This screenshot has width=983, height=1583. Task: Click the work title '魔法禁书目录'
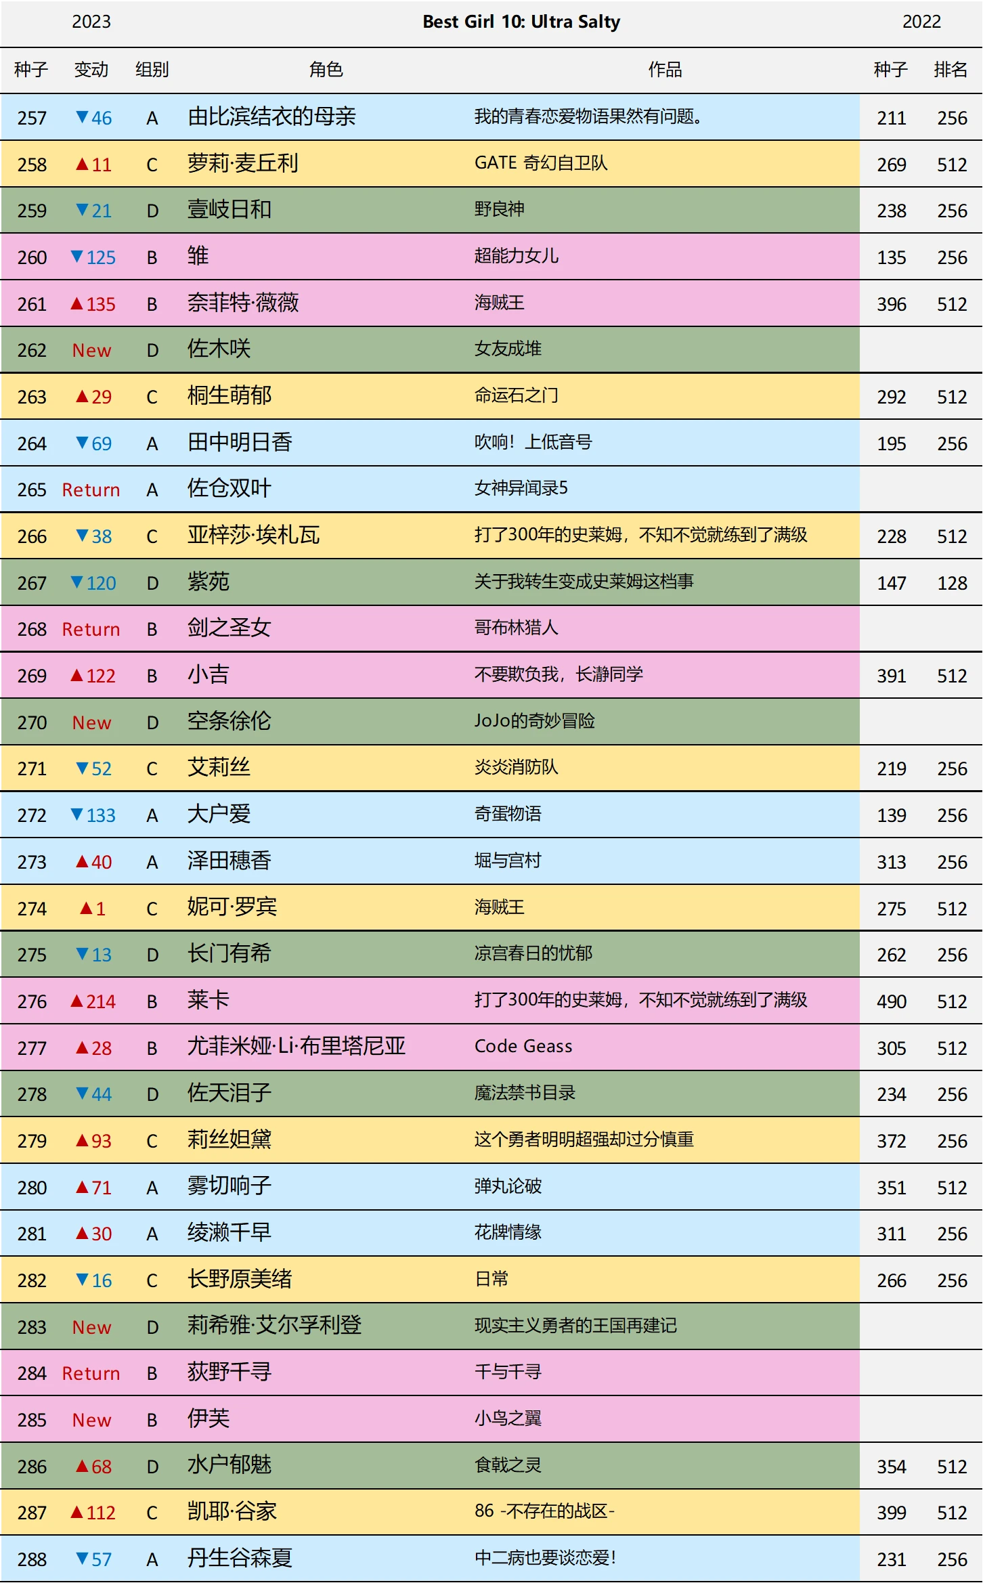[525, 1093]
